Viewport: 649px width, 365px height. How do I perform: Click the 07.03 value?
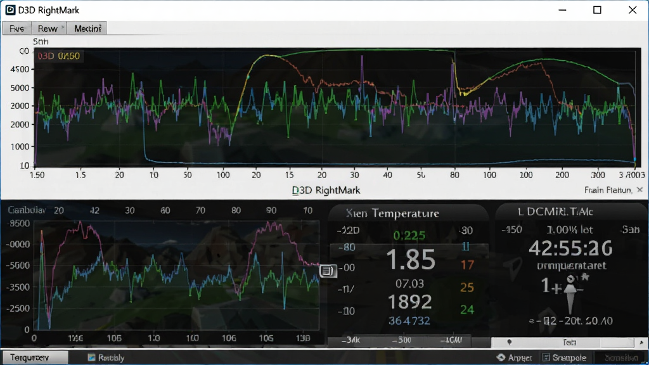[409, 283]
